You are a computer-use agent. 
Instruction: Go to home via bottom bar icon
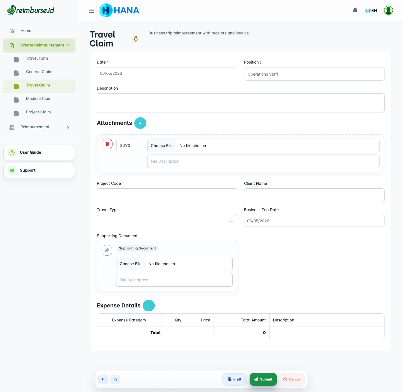115,379
